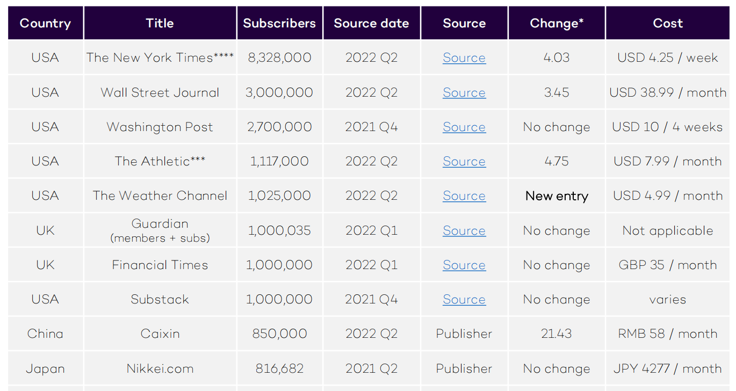
Task: Click the 1,025,000 subscribers value
Action: (x=279, y=195)
